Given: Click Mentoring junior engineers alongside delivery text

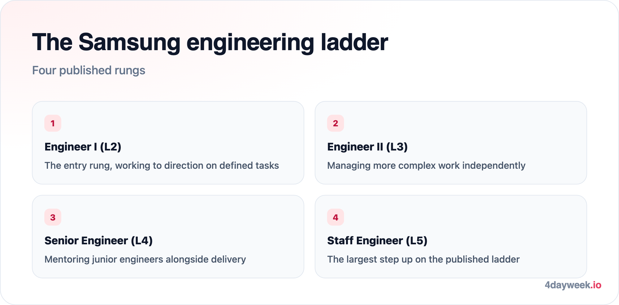Looking at the screenshot, I should [x=145, y=259].
